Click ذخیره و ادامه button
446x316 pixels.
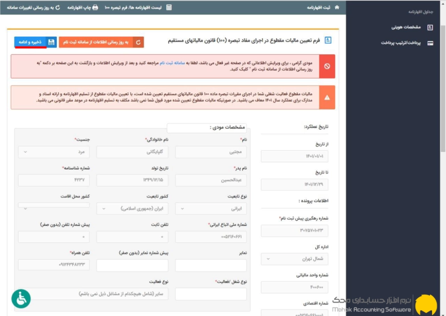36,42
